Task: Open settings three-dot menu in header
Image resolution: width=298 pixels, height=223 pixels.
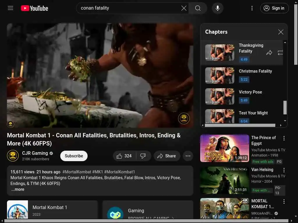Action: click(x=252, y=8)
